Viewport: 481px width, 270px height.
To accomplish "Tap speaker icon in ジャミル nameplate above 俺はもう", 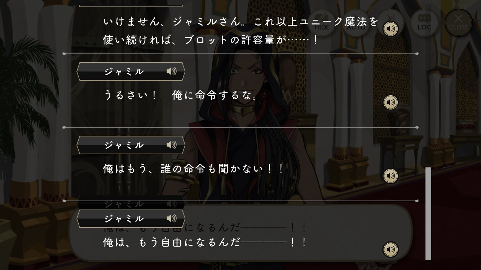I will pyautogui.click(x=172, y=145).
